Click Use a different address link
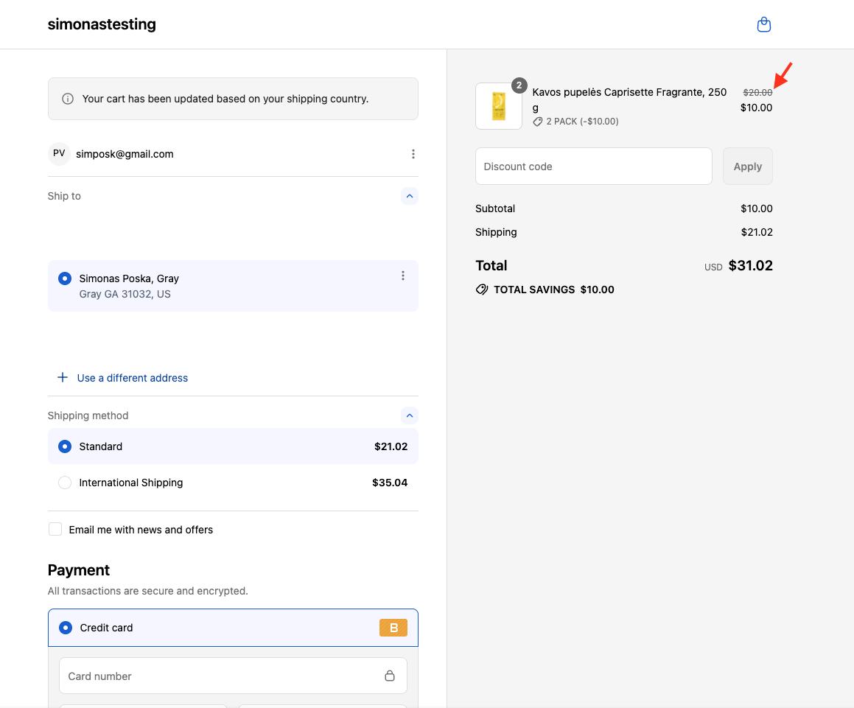 tap(133, 378)
